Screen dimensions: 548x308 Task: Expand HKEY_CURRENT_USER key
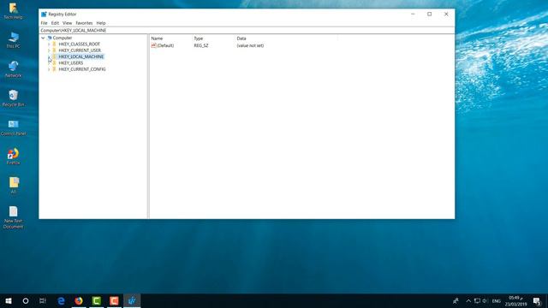coord(49,50)
